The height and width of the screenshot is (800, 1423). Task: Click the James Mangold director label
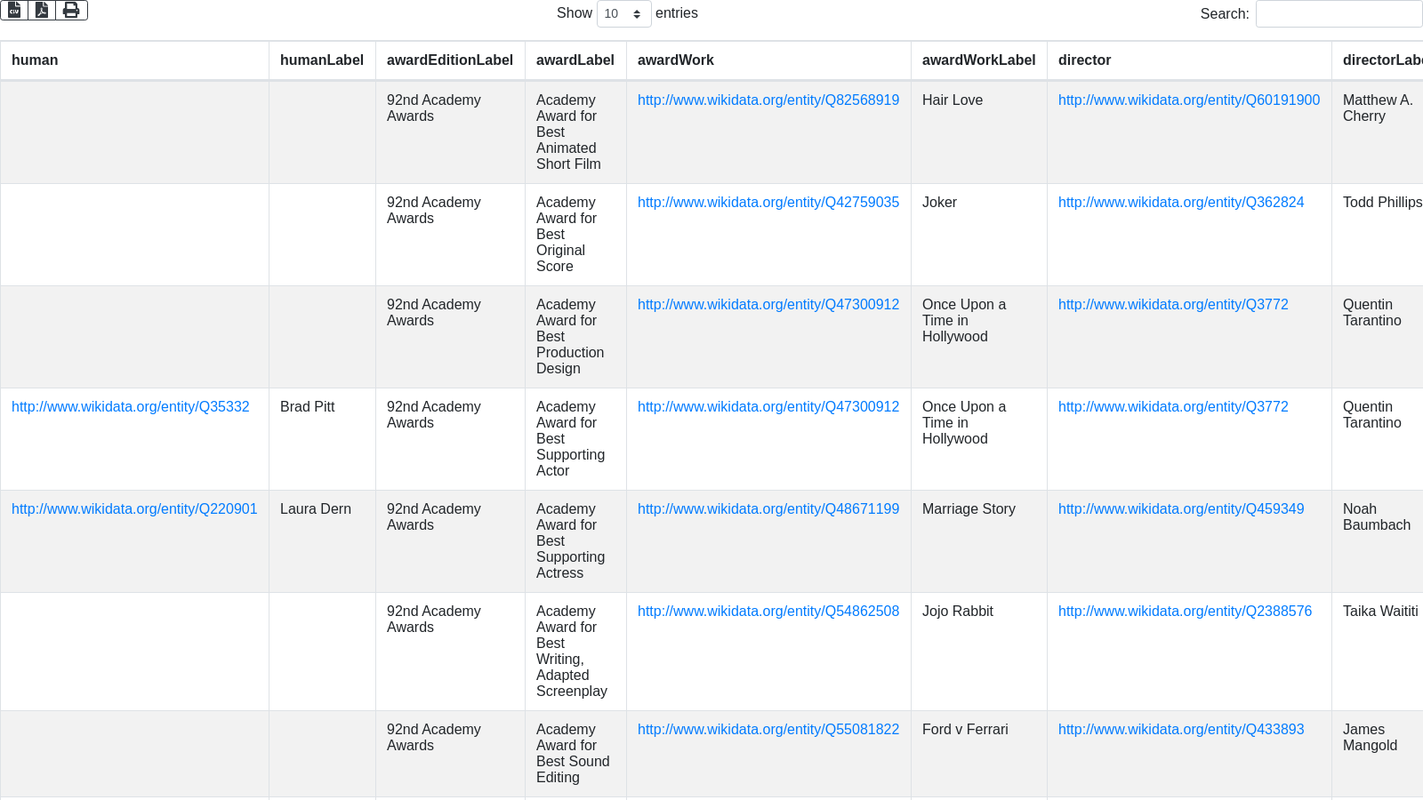click(x=1371, y=738)
